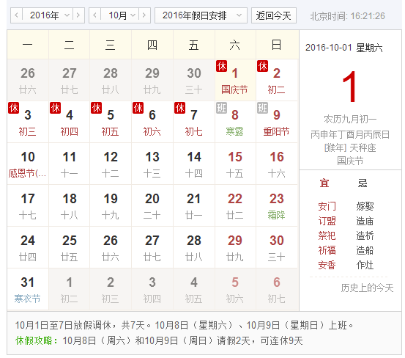This screenshot has height=358, width=405.
Task: Select October 29 廿九
Action: tap(235, 247)
